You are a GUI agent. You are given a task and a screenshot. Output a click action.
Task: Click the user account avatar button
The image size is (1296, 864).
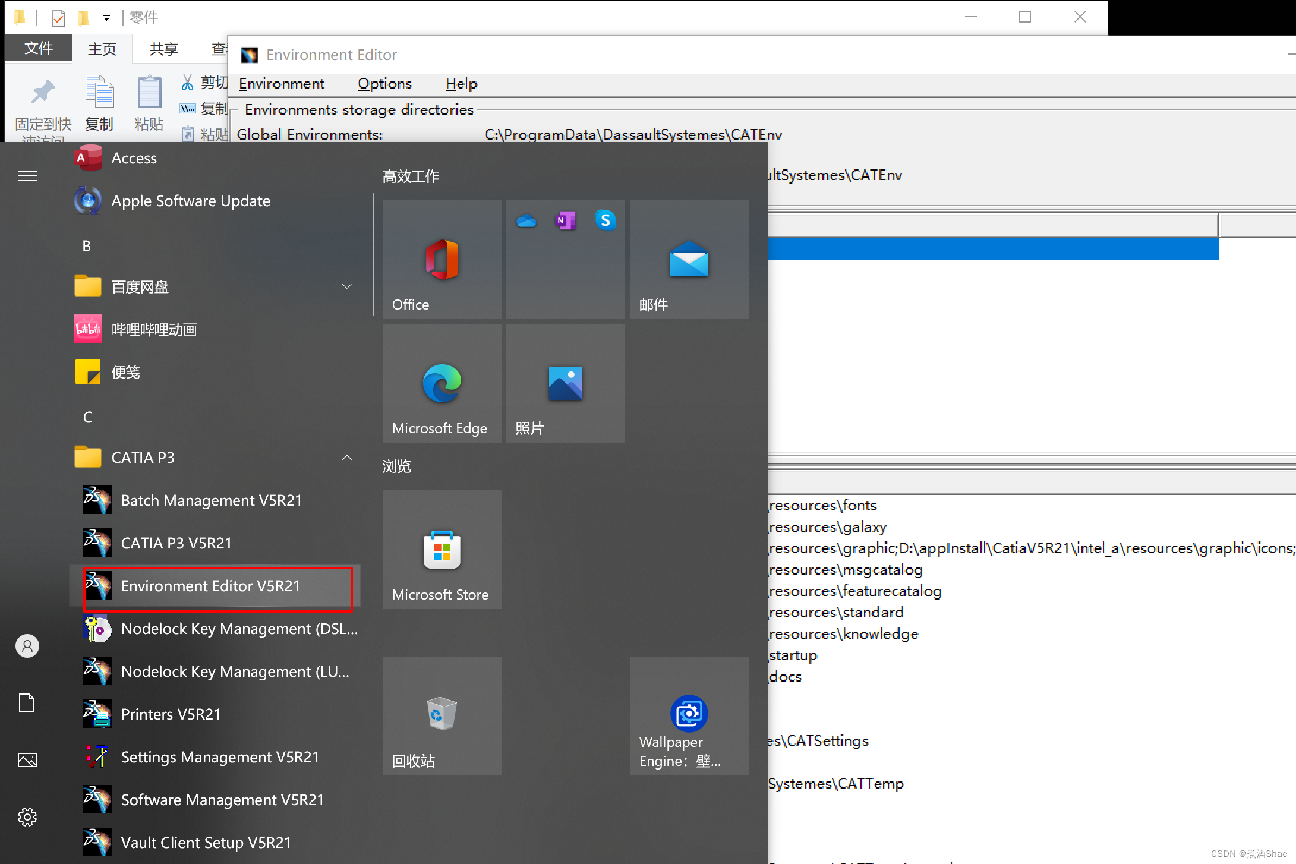coord(27,646)
